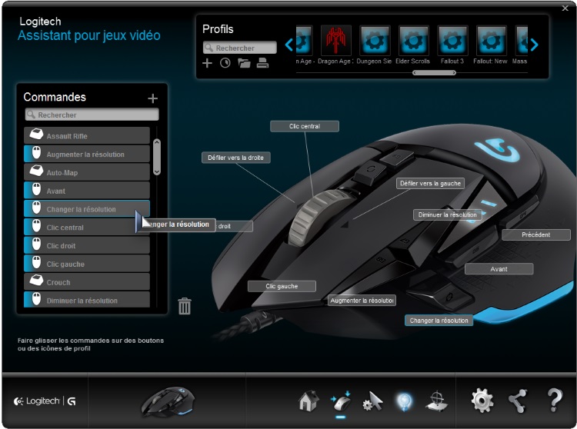Select Clic droit command in list
577x429 pixels.
point(87,245)
